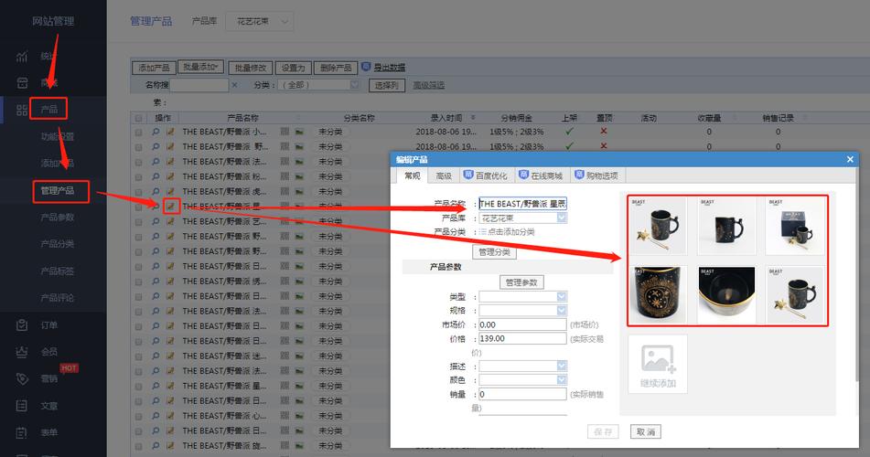Open the dialog's 产品库 dropdown
870x457 pixels.
[522, 218]
